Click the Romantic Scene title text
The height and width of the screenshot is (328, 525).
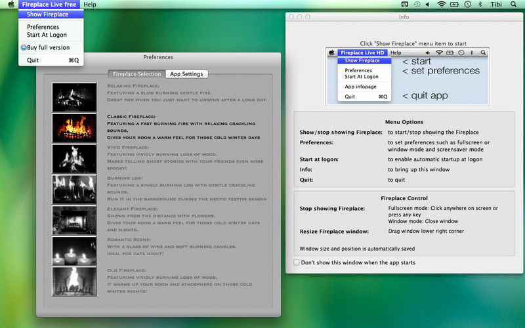pyautogui.click(x=129, y=239)
